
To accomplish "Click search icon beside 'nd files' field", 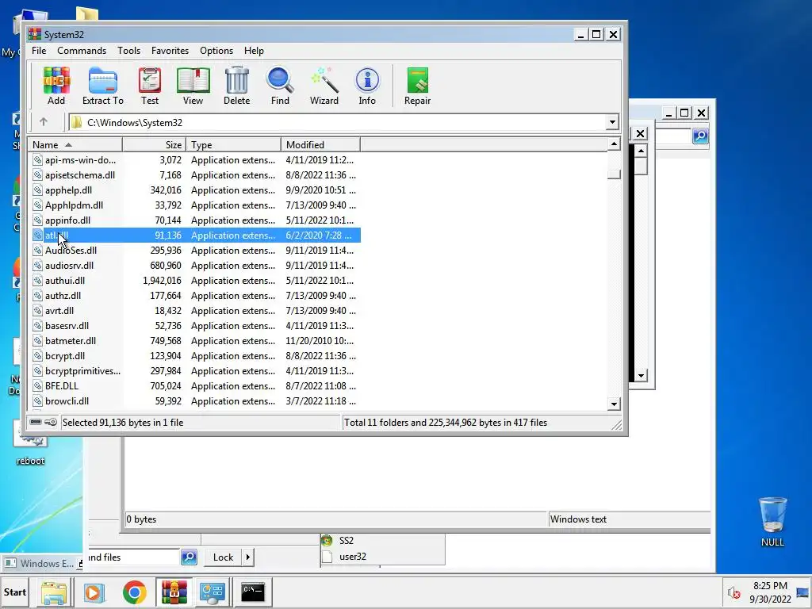I will click(x=189, y=557).
